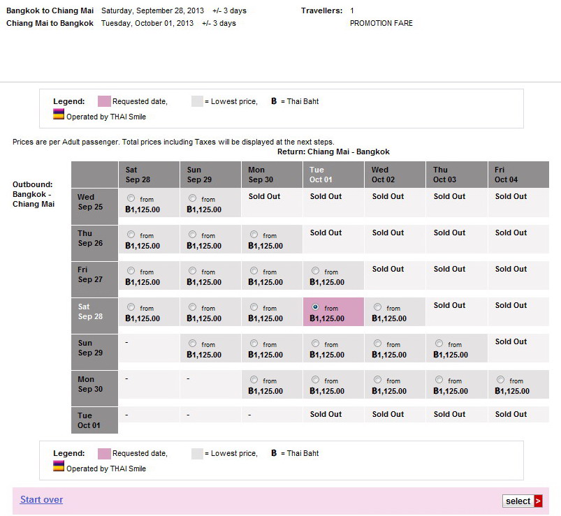Viewport: 561px width, 516px height.
Task: Pick Fri Sep 27 outbound with Tue Oct 01 return
Action: pos(315,271)
